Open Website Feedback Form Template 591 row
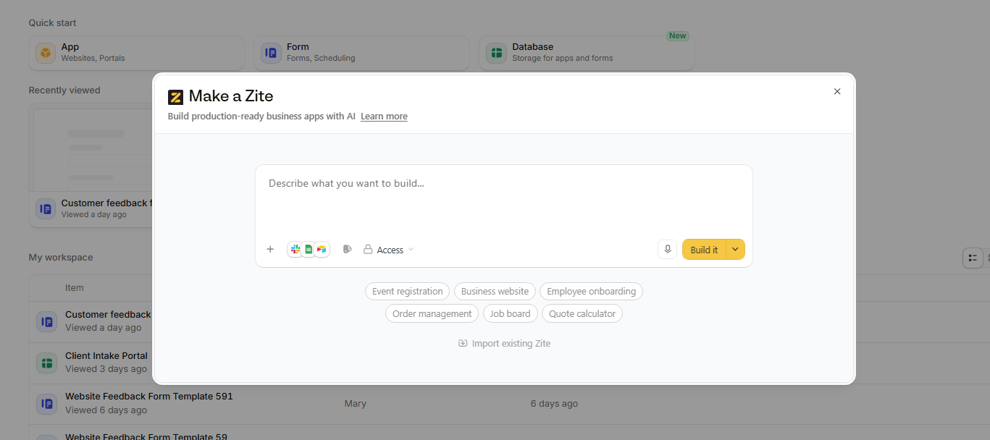This screenshot has width=990, height=440. (x=509, y=404)
